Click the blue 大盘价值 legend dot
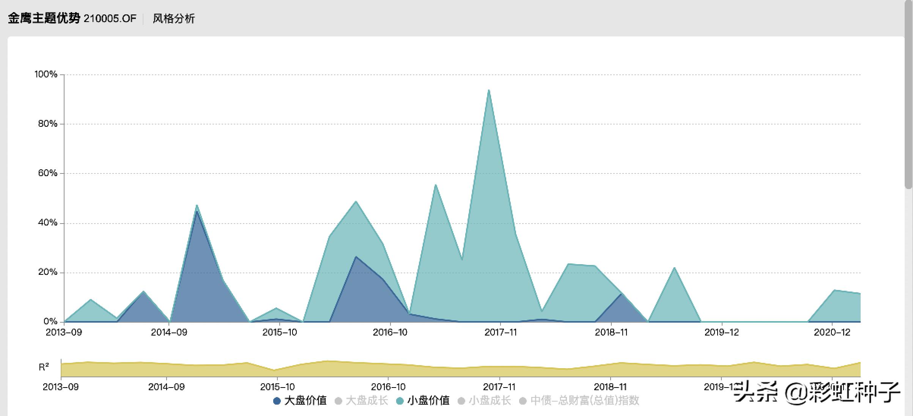 pos(277,401)
